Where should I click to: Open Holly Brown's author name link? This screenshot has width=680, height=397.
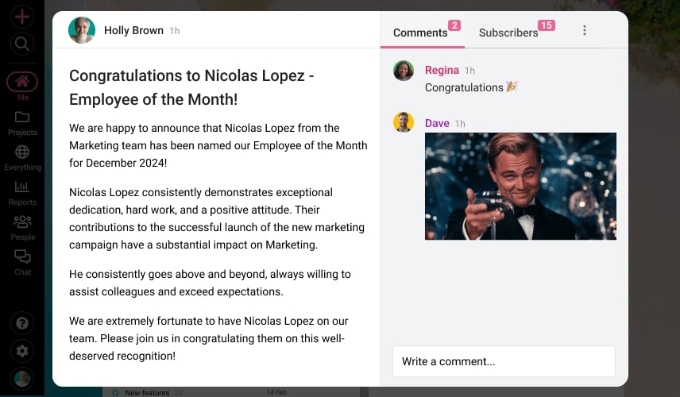133,30
